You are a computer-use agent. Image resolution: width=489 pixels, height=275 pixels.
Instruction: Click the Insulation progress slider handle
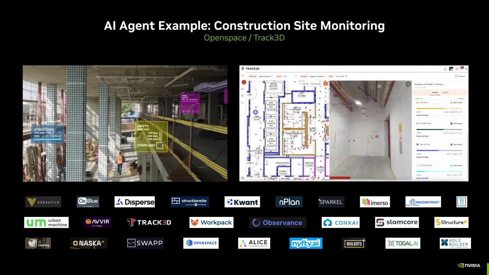point(444,108)
